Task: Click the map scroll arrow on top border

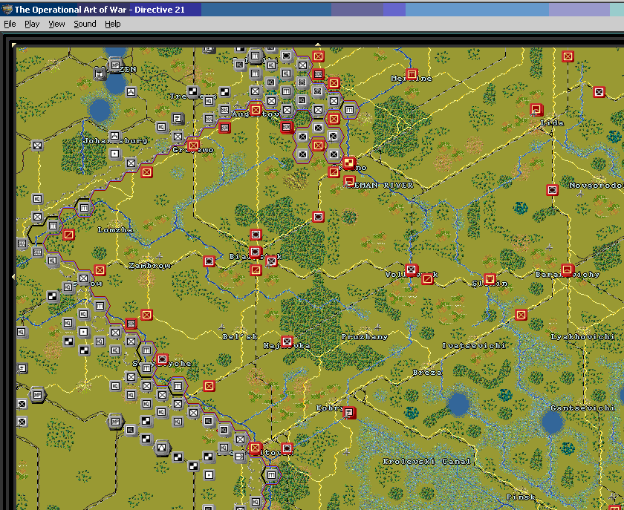Action: click(317, 45)
